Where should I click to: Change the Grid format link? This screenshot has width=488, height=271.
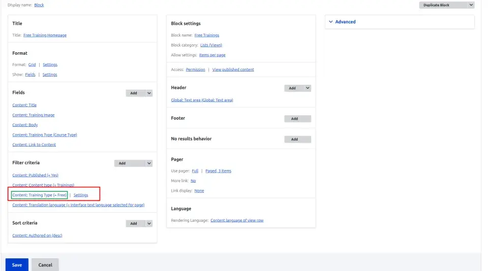[32, 64]
